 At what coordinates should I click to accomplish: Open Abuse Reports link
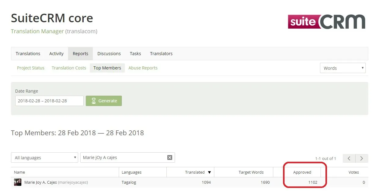[x=143, y=68]
